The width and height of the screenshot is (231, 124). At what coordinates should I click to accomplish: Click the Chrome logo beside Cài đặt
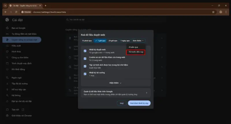point(7,20)
